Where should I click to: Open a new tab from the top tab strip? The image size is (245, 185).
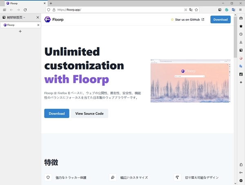pyautogui.click(x=51, y=3)
